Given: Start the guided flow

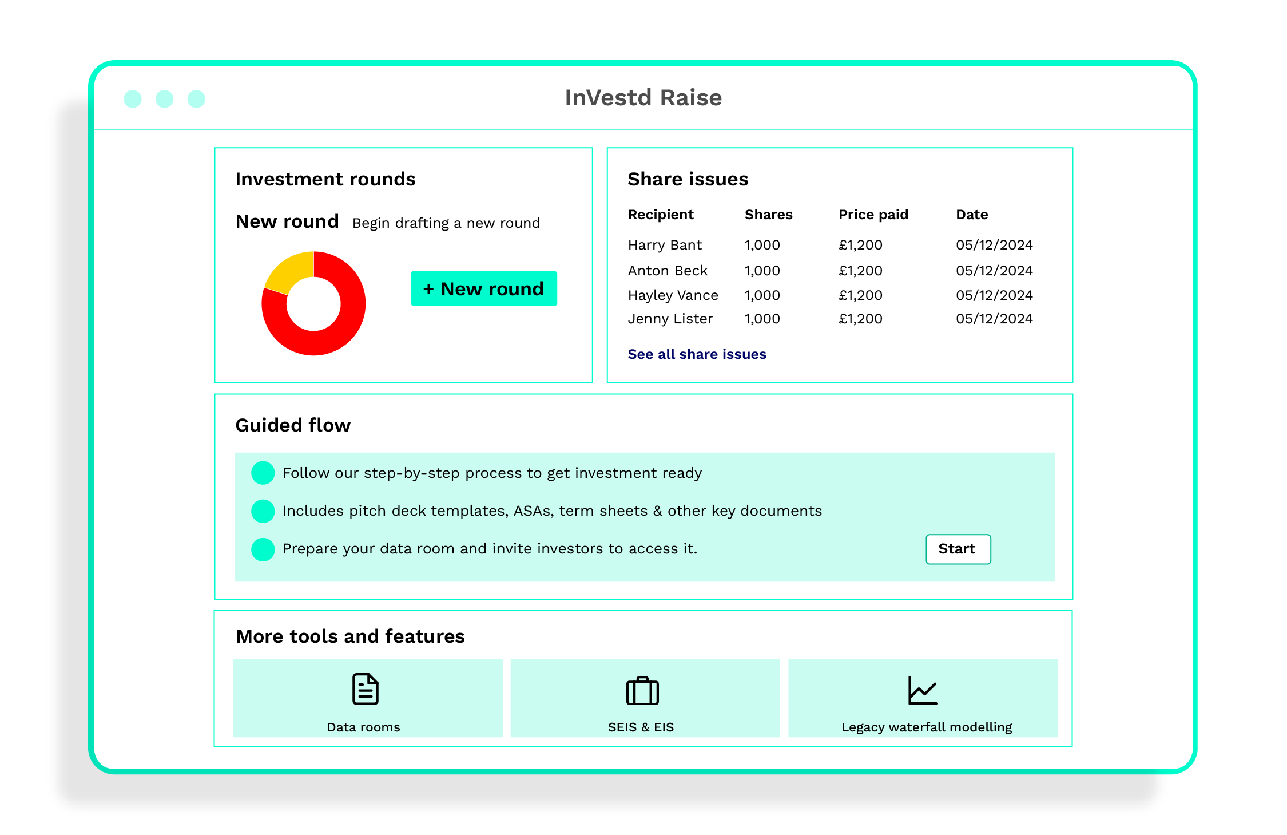Looking at the screenshot, I should coord(958,549).
